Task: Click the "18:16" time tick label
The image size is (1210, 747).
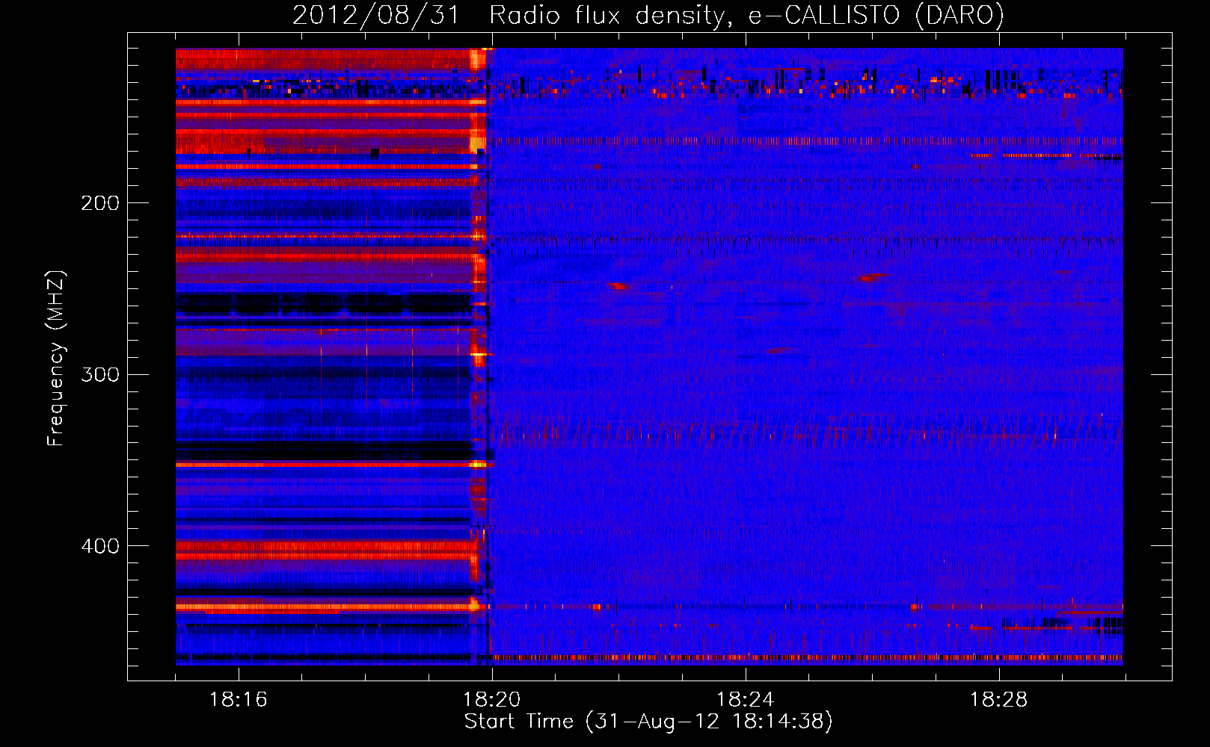Action: coord(239,700)
